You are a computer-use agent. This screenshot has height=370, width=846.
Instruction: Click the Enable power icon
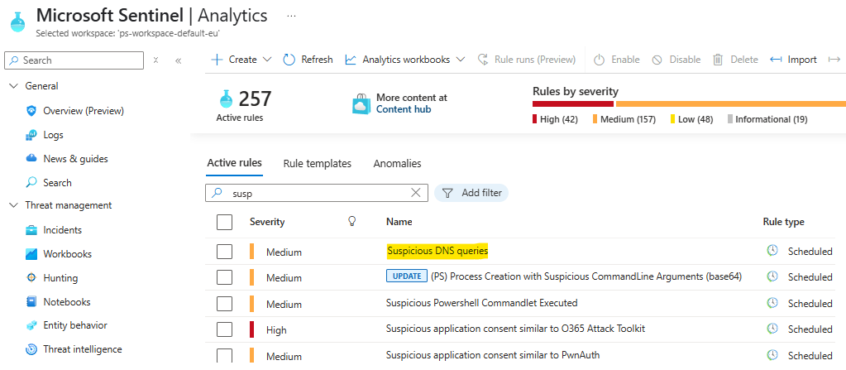[599, 60]
